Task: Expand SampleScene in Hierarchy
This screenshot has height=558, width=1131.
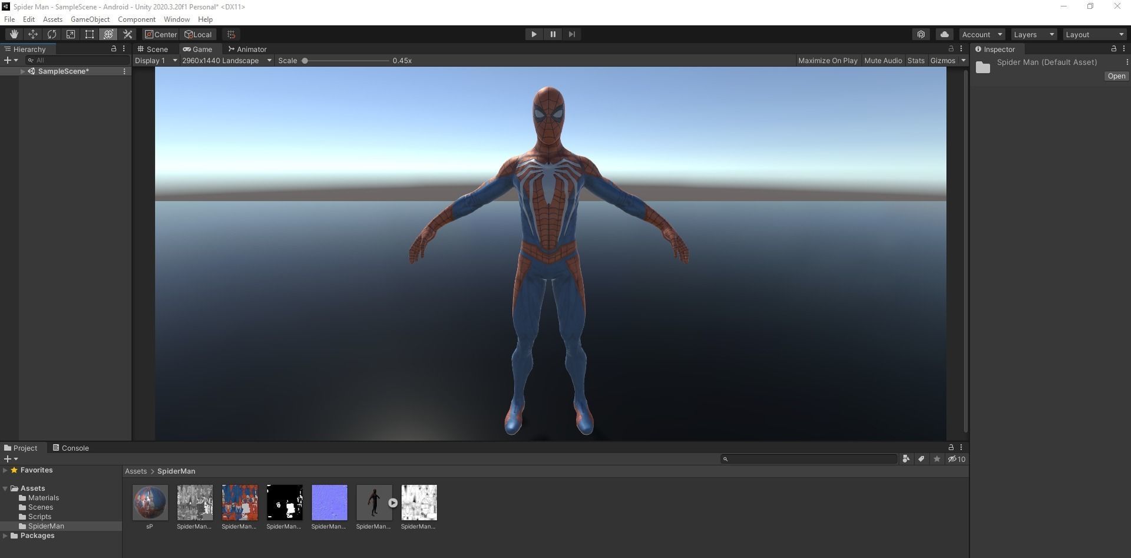Action: [x=23, y=71]
